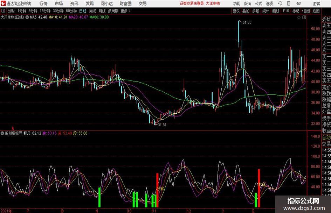The image size is (331, 213).
Task: Click the MA5: 42.46 value label
Action: [x=39, y=17]
